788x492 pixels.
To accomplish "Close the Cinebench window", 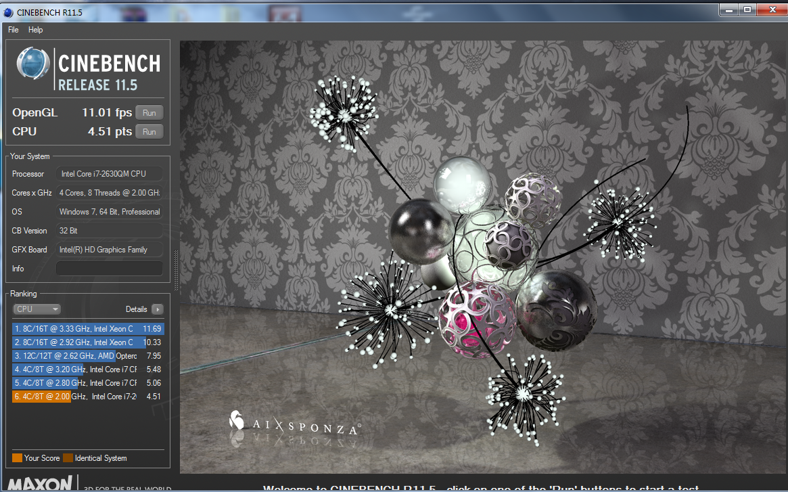I will 772,9.
